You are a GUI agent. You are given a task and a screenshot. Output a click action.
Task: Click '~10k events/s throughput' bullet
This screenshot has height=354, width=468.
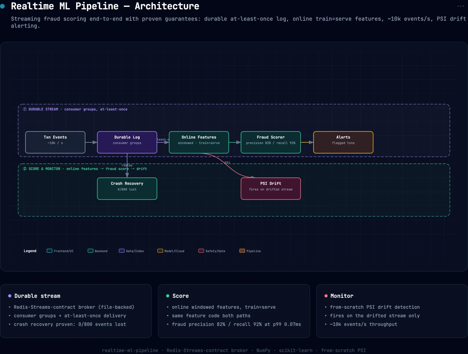pyautogui.click(x=363, y=324)
